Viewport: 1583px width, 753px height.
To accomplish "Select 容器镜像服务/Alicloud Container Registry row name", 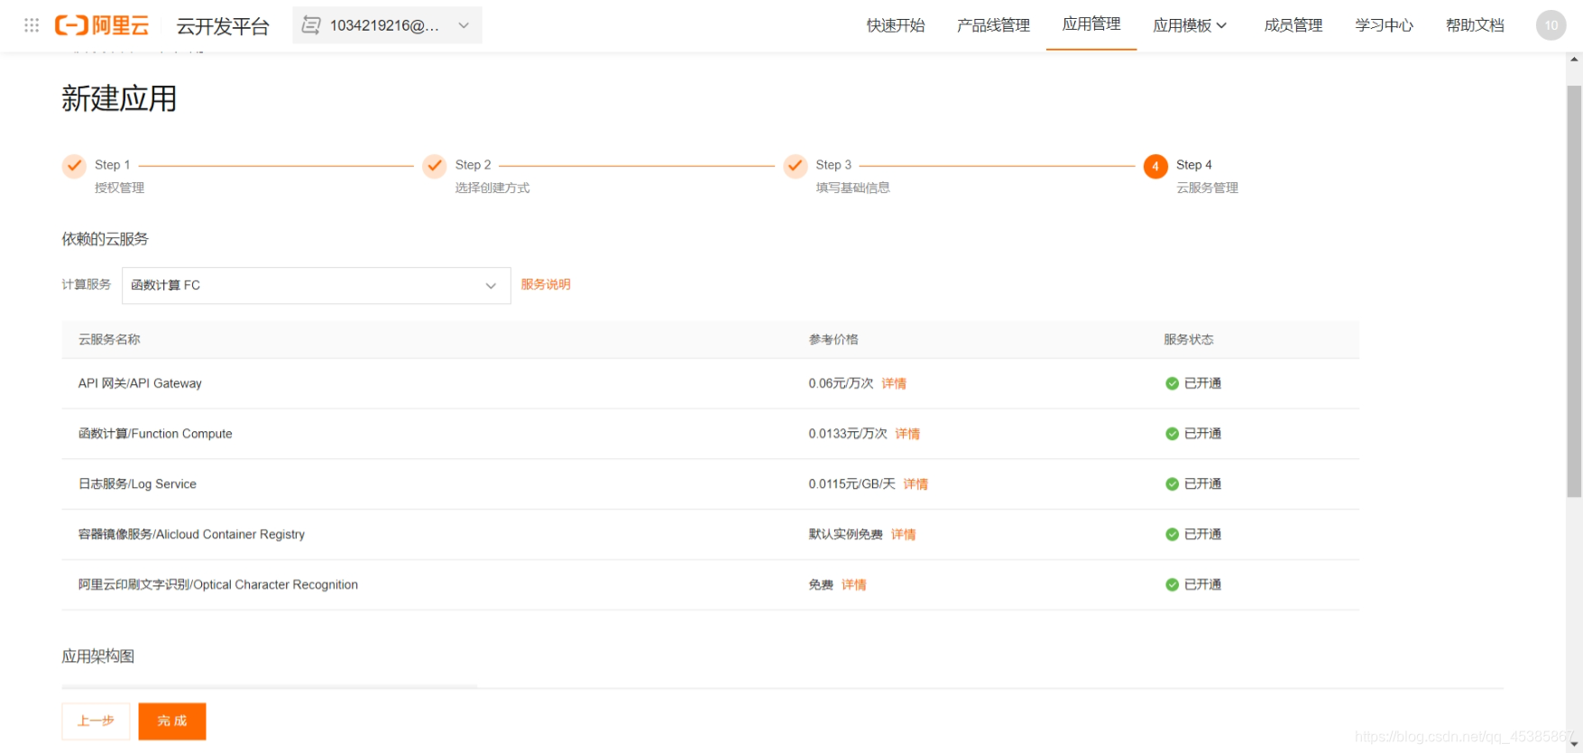I will 191,535.
